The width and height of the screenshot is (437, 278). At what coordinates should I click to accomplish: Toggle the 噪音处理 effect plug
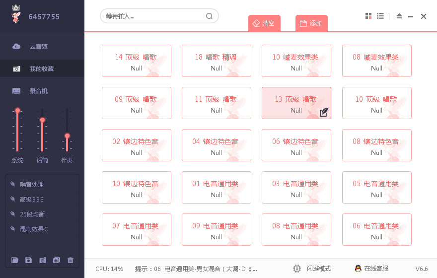[x=12, y=184]
